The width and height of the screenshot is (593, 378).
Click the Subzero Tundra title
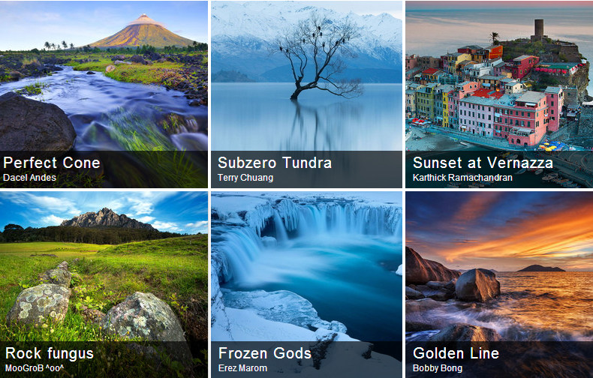pos(275,163)
